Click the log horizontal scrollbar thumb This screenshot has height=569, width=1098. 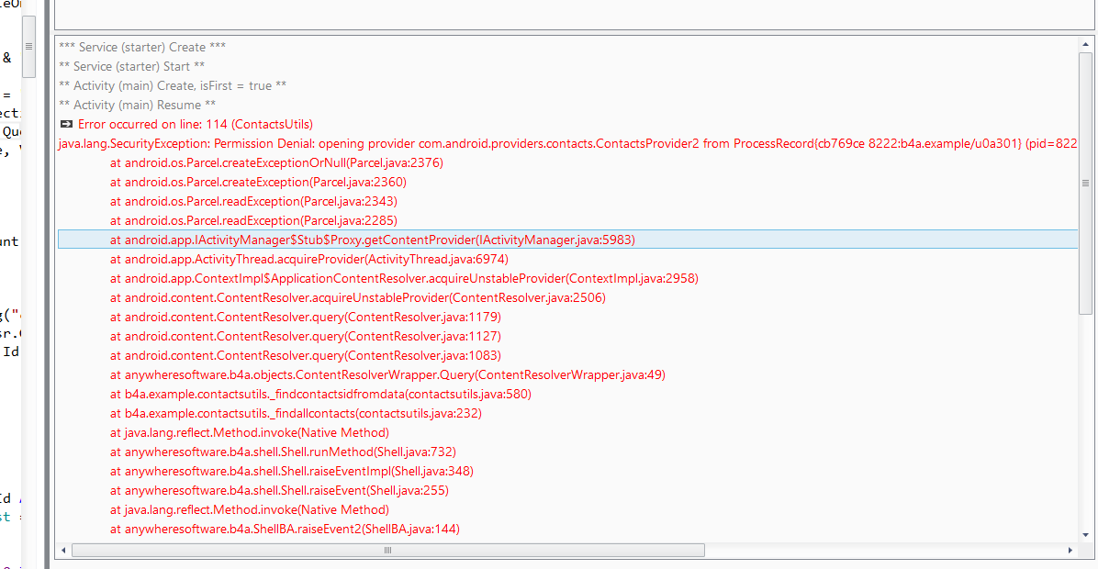(x=388, y=550)
